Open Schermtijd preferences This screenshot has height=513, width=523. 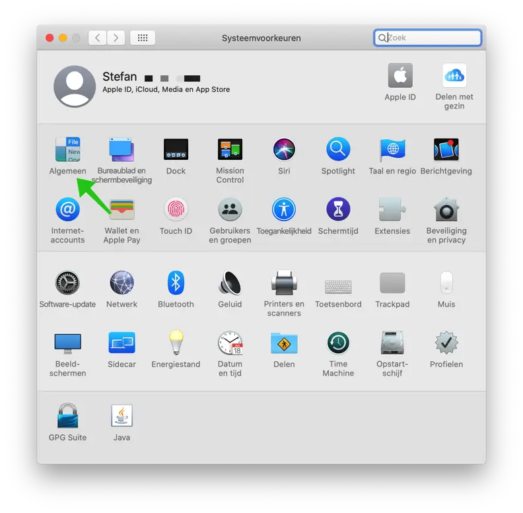click(x=338, y=209)
